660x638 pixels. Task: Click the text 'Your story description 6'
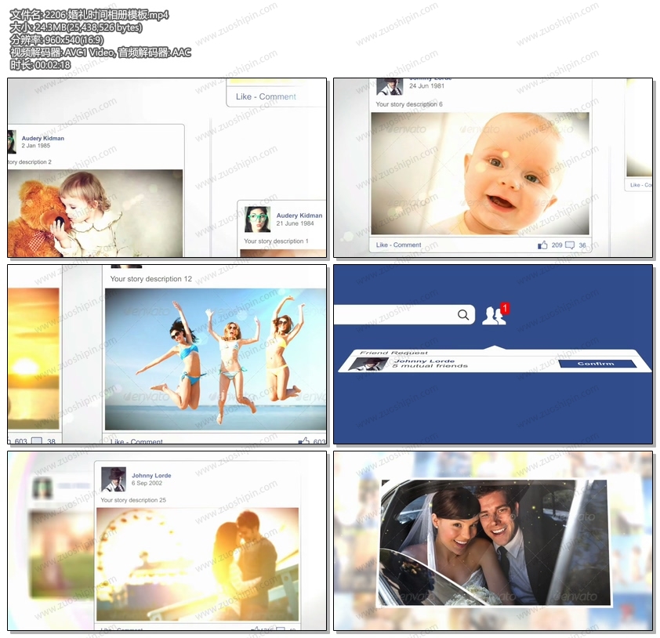(x=409, y=104)
